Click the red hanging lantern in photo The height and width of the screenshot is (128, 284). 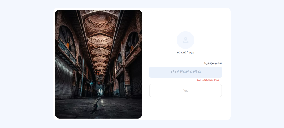(x=98, y=72)
